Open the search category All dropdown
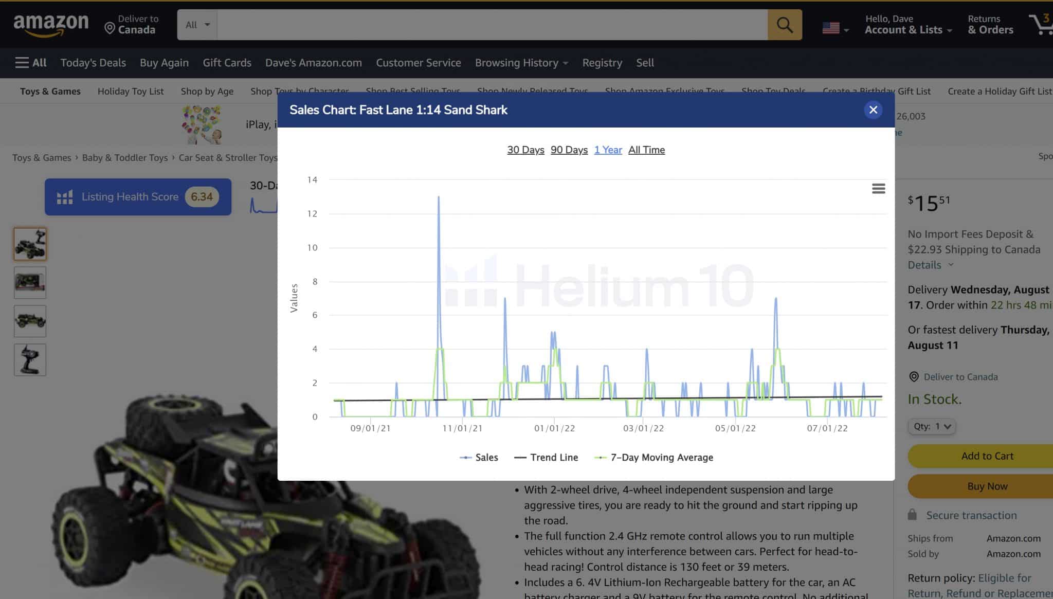The image size is (1053, 599). click(197, 25)
